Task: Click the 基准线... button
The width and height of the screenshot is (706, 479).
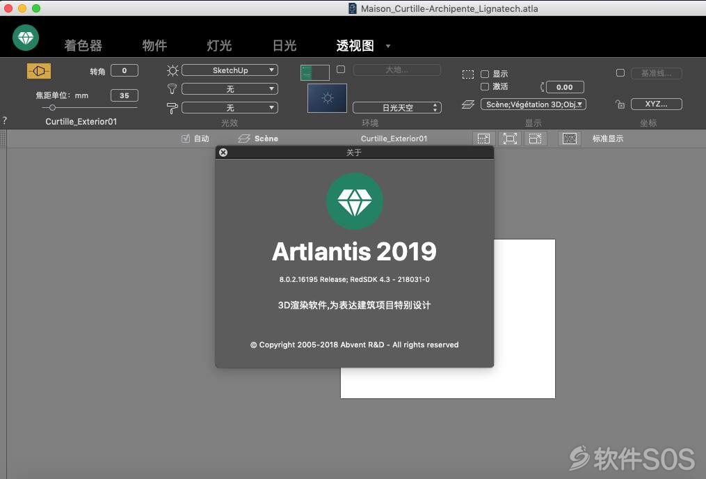Action: point(657,73)
